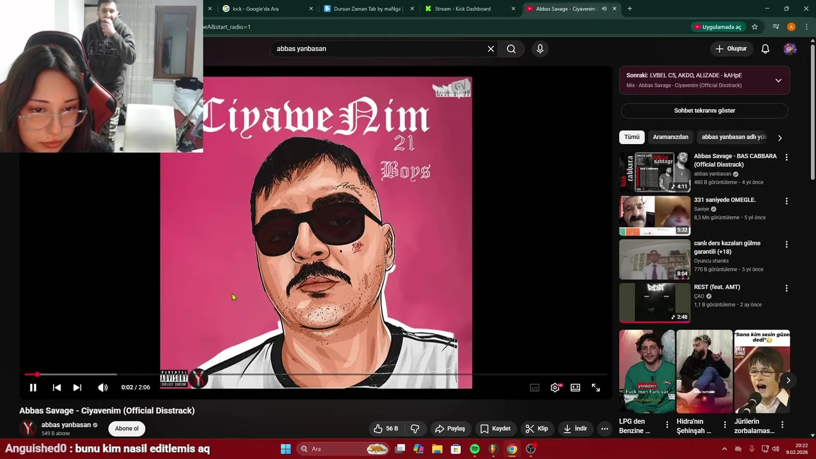Open abbas yanbasan channel avatar

pyautogui.click(x=28, y=428)
